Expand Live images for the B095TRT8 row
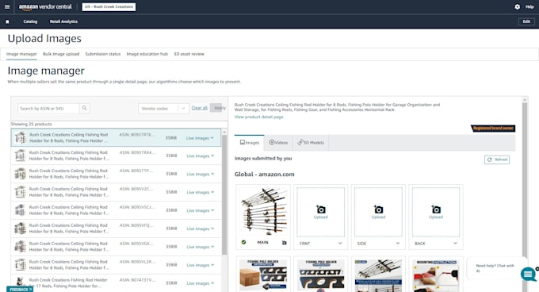This screenshot has height=292, width=539. pyautogui.click(x=200, y=138)
